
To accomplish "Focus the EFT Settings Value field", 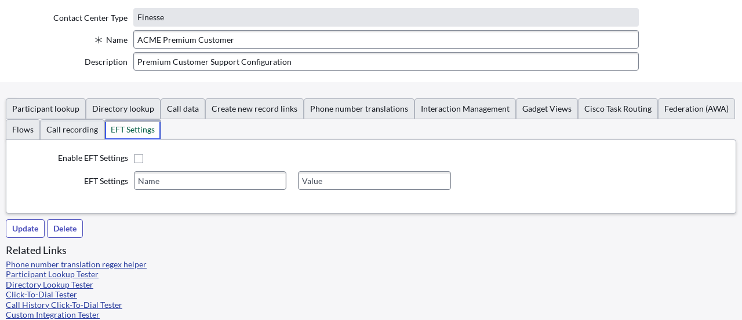I will pos(374,181).
